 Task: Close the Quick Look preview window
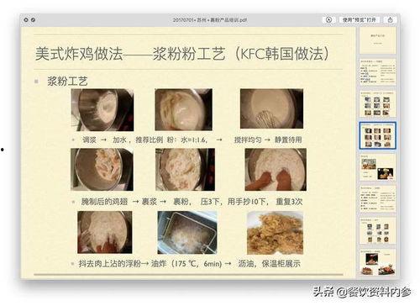26,20
